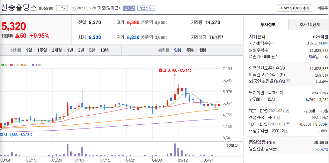Click 상장주식수 value 11,828,858

coord(319,51)
